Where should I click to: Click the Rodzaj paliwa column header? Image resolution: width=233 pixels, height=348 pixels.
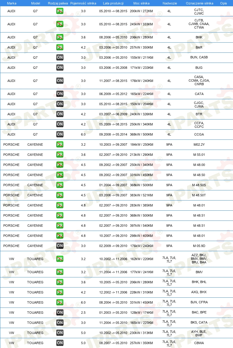[x=58, y=3]
